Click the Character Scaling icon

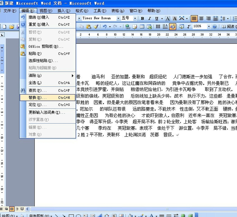click(182, 18)
